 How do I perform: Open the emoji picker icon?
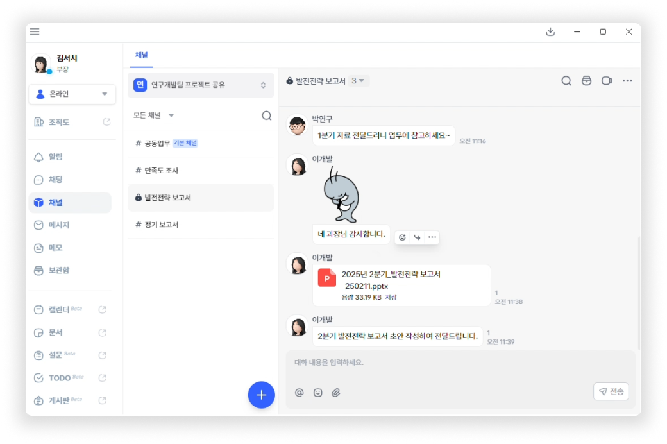(317, 393)
